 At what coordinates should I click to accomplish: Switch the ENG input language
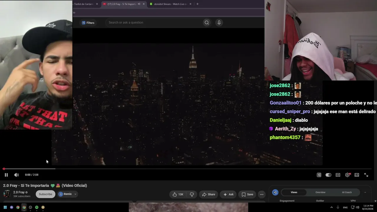tap(345, 207)
